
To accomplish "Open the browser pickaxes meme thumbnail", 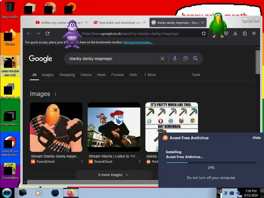I will click(171, 117).
